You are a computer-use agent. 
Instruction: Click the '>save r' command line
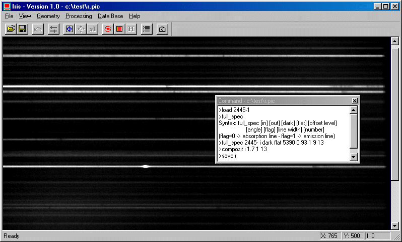tap(228, 156)
